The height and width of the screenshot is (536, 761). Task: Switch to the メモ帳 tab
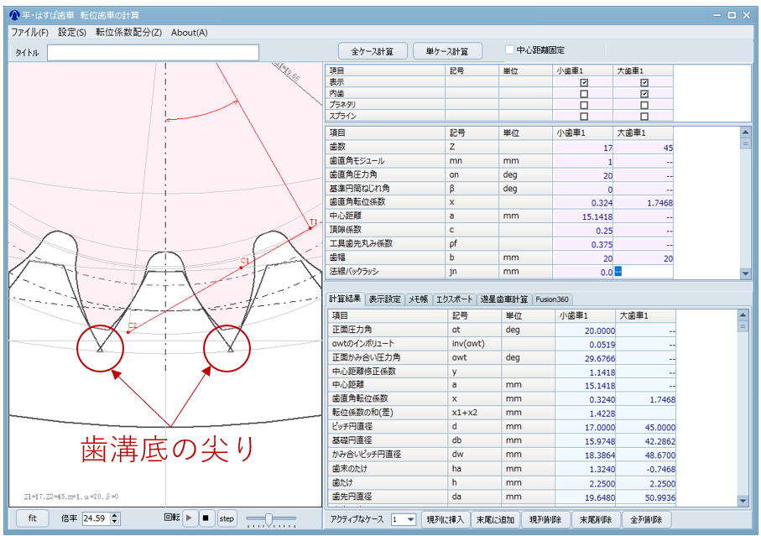[418, 299]
